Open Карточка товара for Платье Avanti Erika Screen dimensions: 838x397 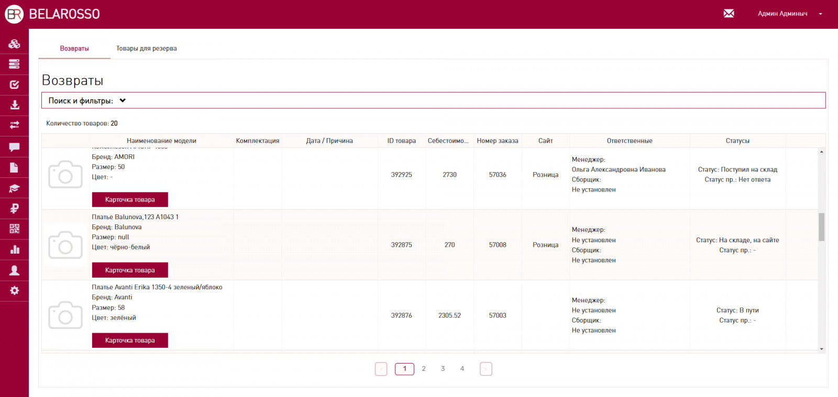(x=130, y=341)
